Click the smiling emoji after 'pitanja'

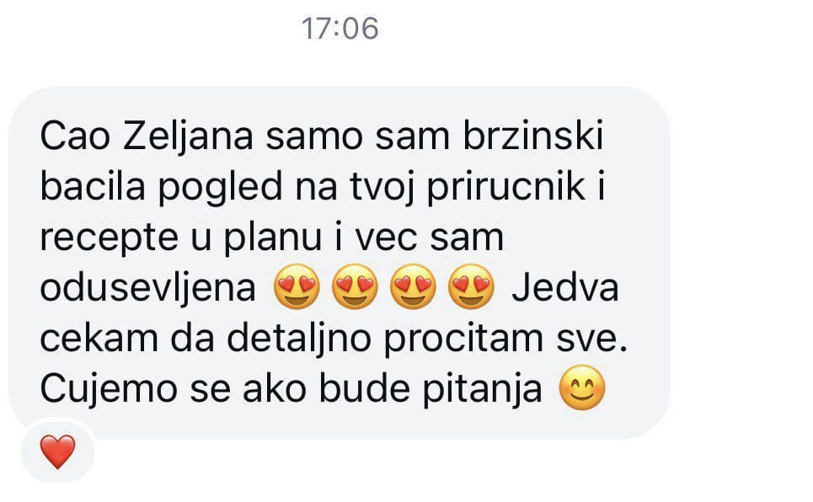click(x=582, y=387)
